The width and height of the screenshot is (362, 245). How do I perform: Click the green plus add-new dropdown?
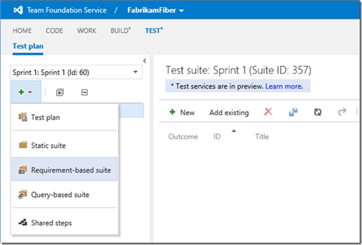pos(25,92)
